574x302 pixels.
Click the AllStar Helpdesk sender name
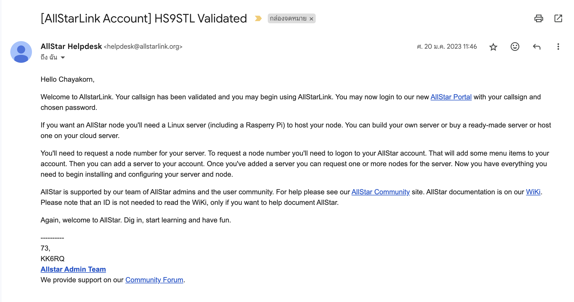click(71, 47)
